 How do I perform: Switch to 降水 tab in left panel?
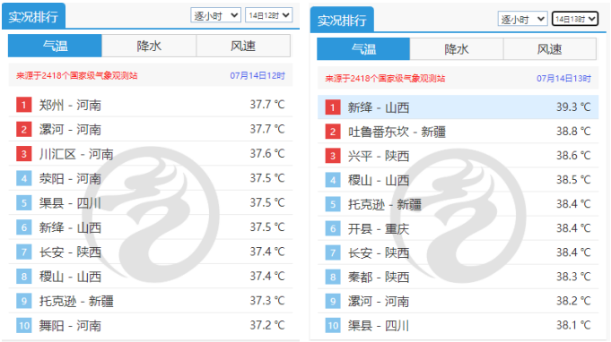pyautogui.click(x=149, y=46)
